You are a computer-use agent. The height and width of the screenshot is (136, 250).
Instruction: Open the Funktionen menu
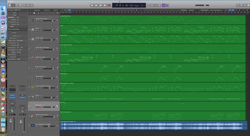(x=47, y=10)
